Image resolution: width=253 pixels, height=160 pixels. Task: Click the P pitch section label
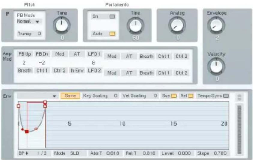(x=8, y=14)
